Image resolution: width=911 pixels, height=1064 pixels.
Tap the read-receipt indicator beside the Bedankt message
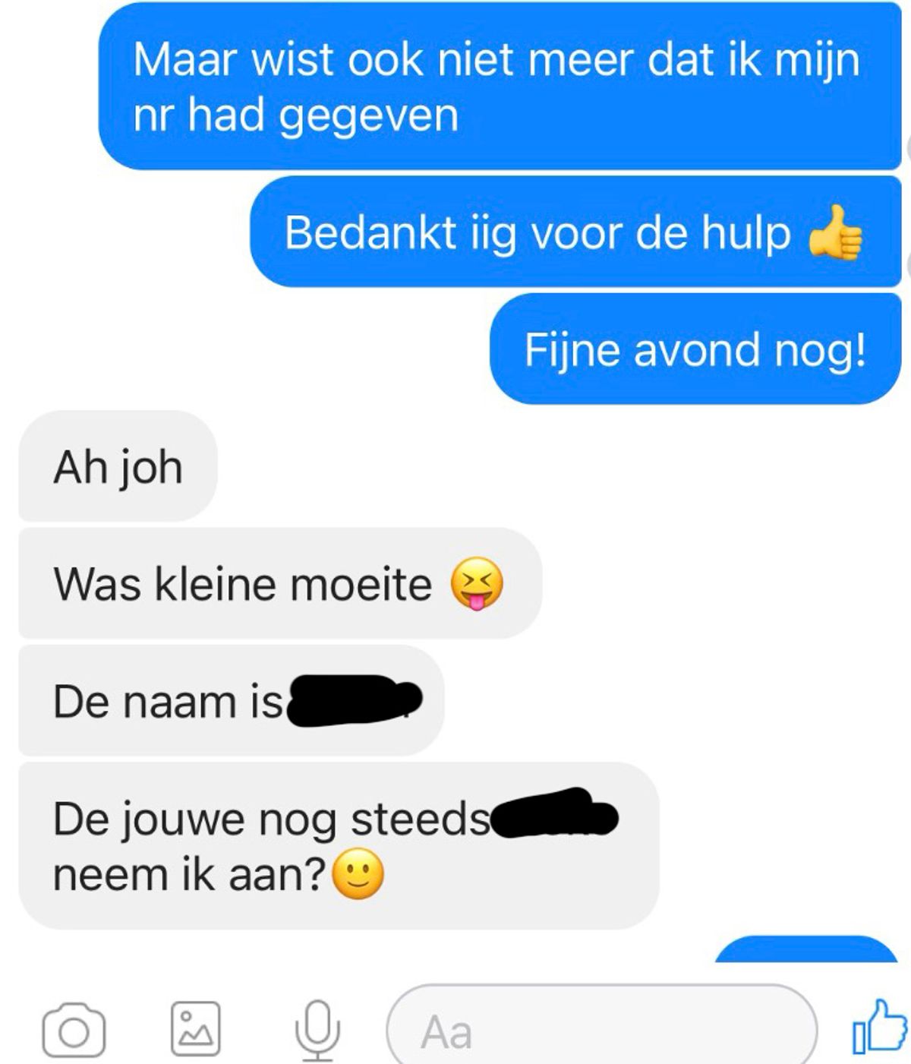908,267
